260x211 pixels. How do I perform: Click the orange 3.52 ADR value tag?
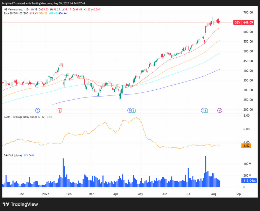[x=246, y=146]
